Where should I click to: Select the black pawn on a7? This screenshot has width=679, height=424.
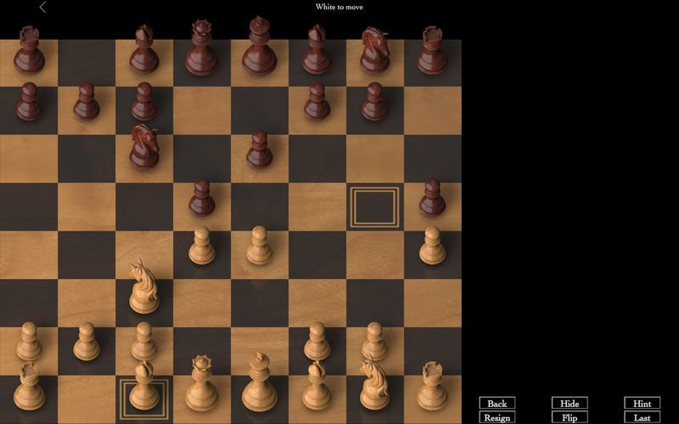pyautogui.click(x=29, y=101)
